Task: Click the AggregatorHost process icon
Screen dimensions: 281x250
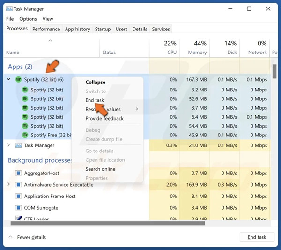Action: click(18, 173)
